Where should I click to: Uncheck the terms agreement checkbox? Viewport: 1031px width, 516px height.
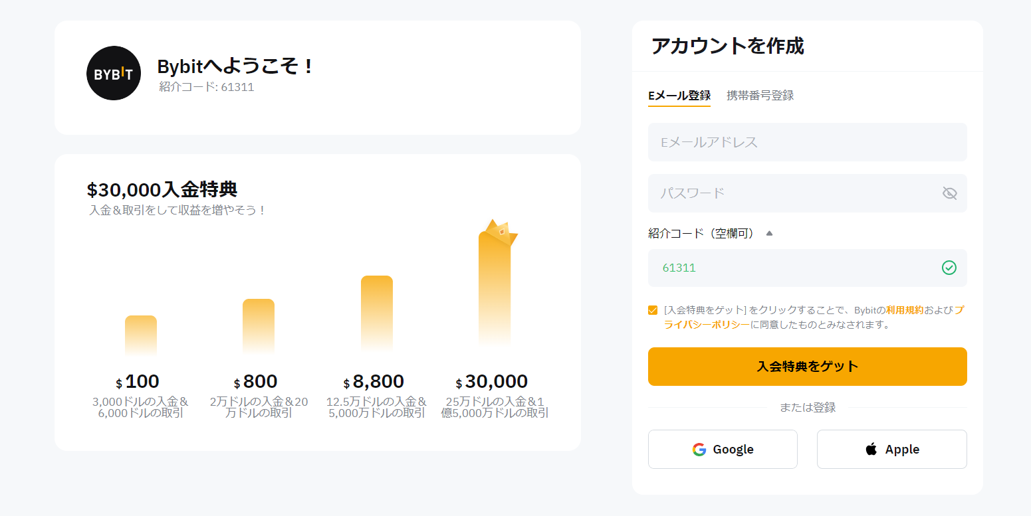pos(653,310)
